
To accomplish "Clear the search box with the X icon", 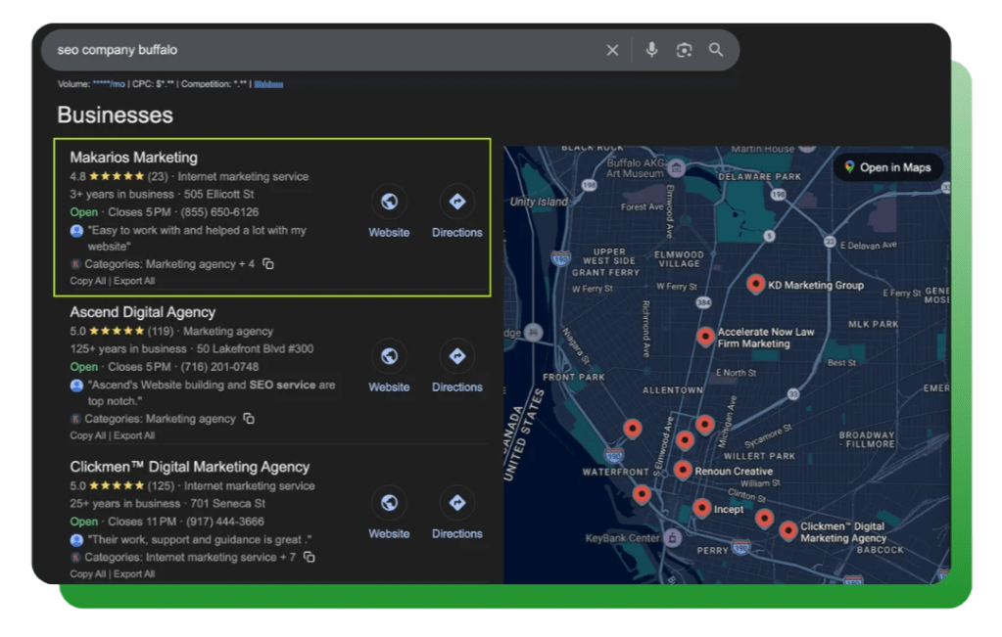I will coord(612,50).
